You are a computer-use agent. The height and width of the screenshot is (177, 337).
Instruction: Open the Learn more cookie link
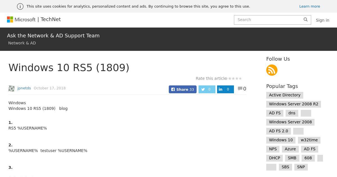pos(309,6)
